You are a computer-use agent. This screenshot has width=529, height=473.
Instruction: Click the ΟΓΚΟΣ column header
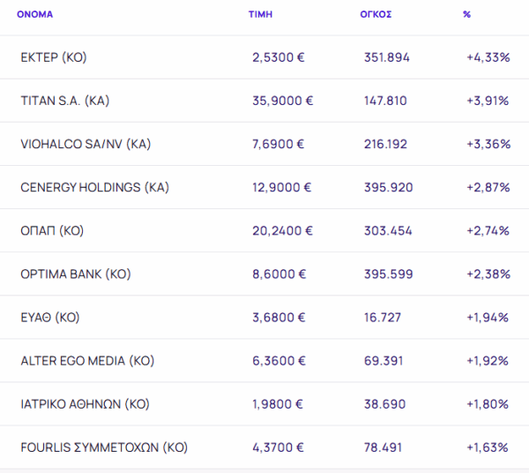pos(376,14)
